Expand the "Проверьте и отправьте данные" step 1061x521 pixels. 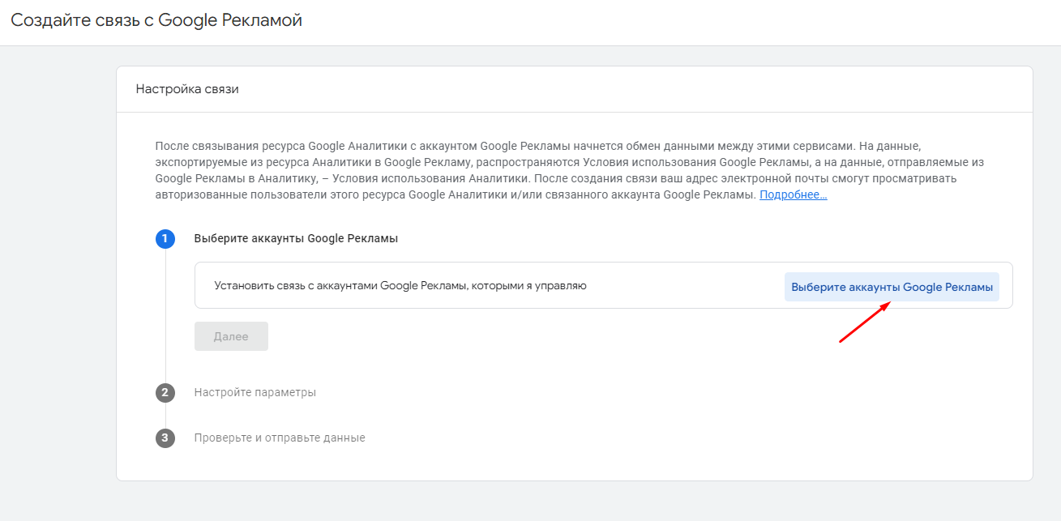point(280,438)
